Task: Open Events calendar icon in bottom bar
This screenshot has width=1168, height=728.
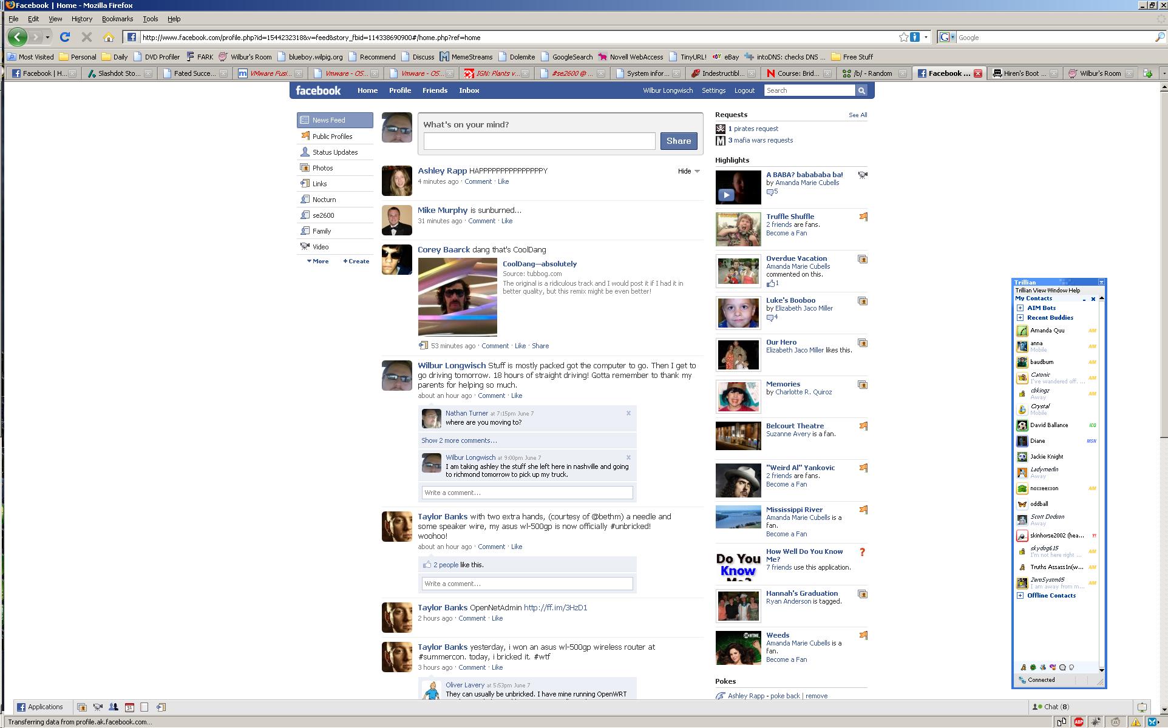Action: pyautogui.click(x=129, y=707)
